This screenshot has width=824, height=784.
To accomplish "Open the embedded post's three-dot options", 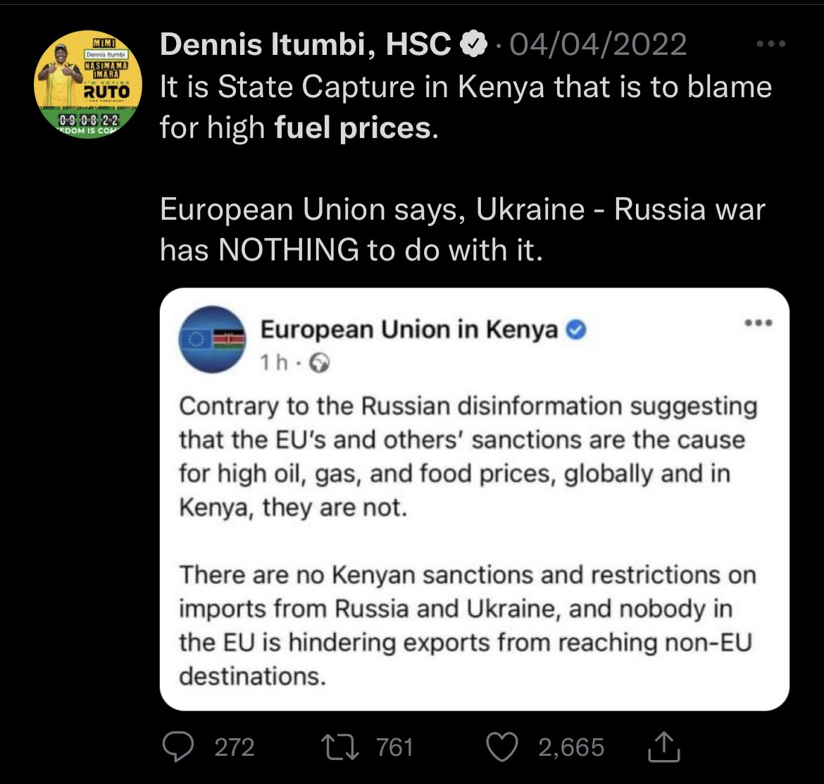I will click(x=758, y=323).
